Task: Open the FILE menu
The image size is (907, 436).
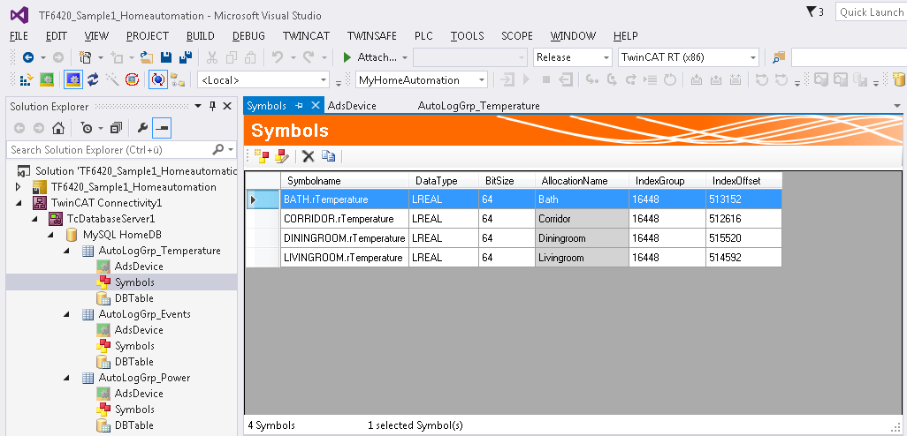Action: point(19,36)
